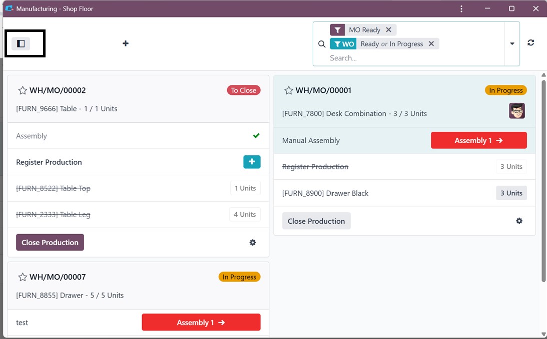This screenshot has width=547, height=339.
Task: Click the [FURN_7800] Desk Combination text
Action: (354, 113)
